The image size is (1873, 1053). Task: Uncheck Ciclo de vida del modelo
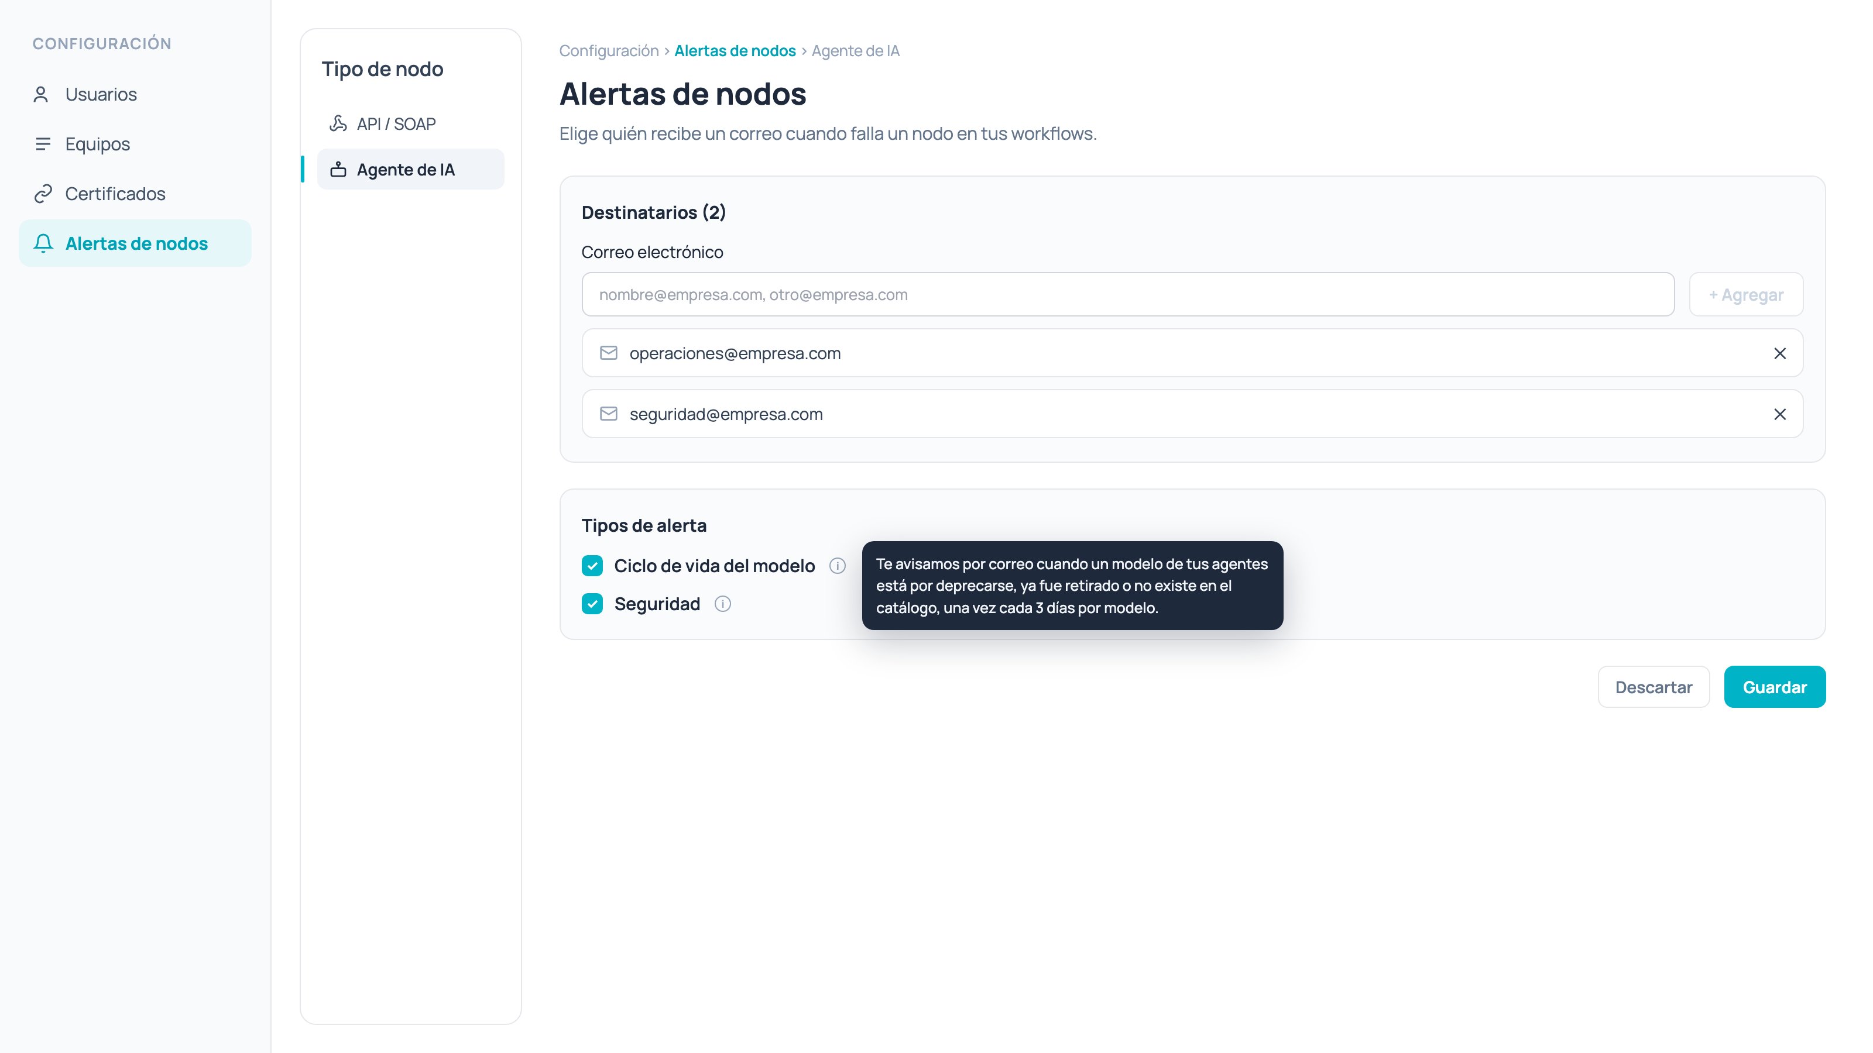(x=592, y=565)
